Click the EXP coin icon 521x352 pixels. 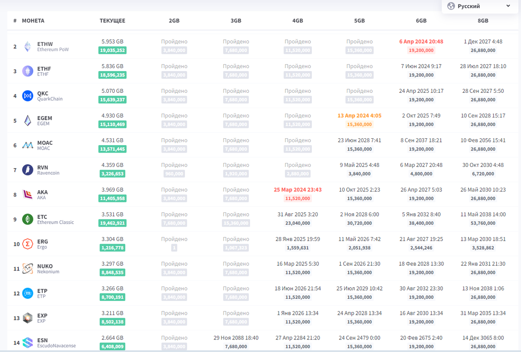click(28, 318)
